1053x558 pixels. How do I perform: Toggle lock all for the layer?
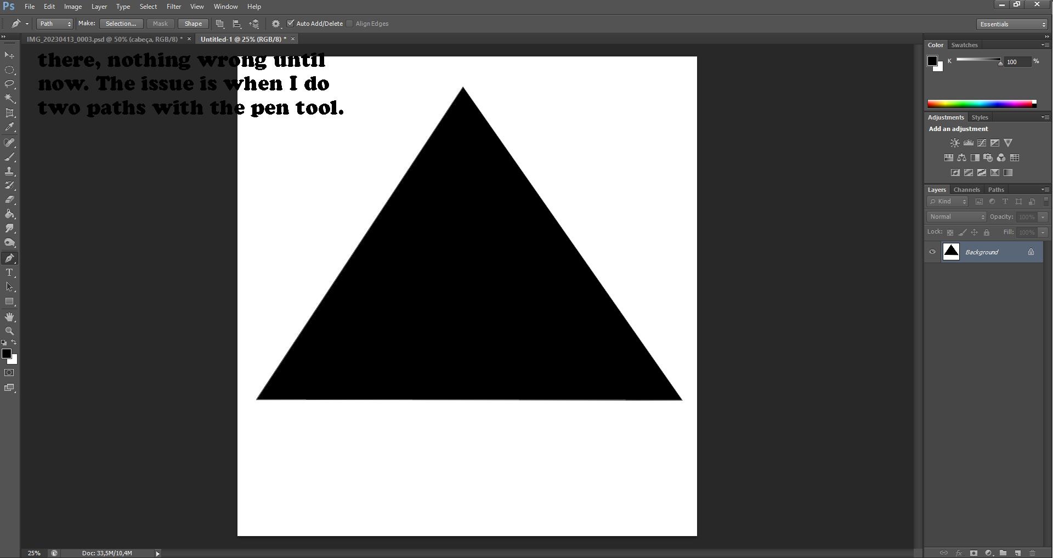tap(987, 232)
